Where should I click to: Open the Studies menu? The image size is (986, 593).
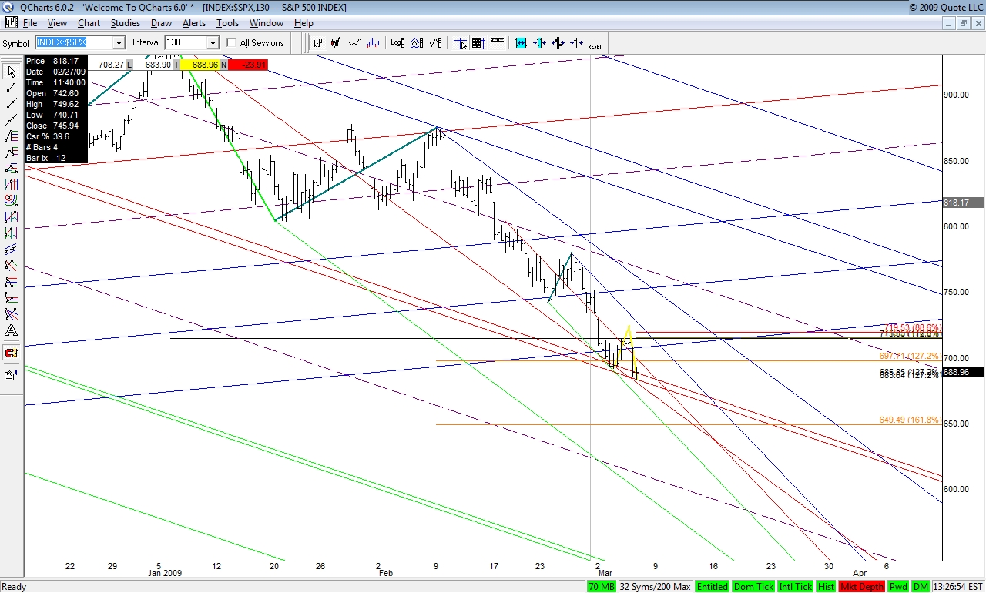click(125, 23)
